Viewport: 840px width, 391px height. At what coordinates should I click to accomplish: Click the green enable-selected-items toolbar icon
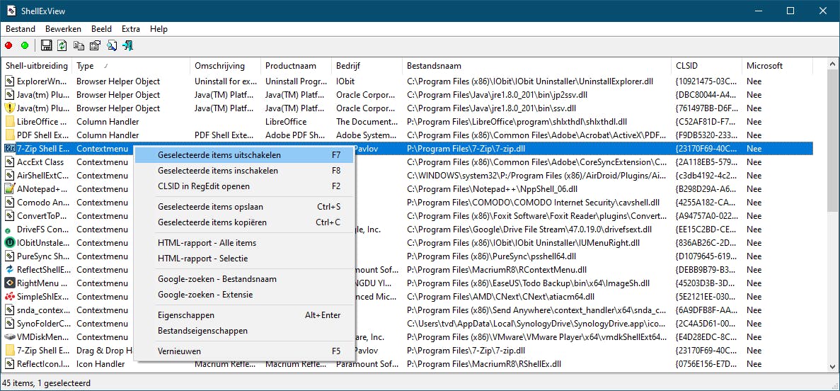25,45
